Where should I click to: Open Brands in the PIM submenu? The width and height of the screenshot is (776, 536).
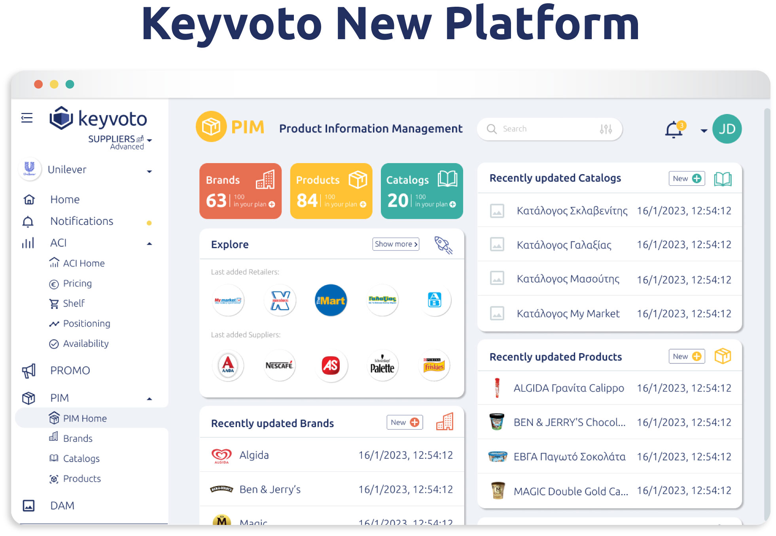78,438
